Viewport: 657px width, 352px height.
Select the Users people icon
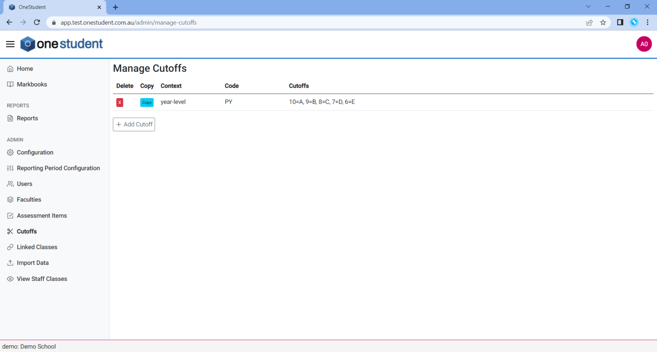click(10, 184)
